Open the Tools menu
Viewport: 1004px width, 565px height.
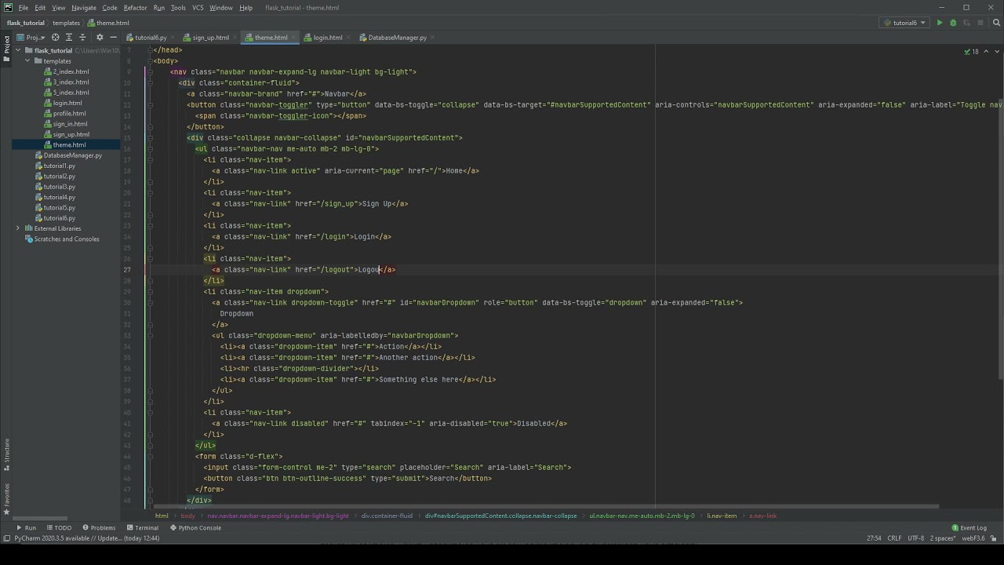[x=178, y=8]
